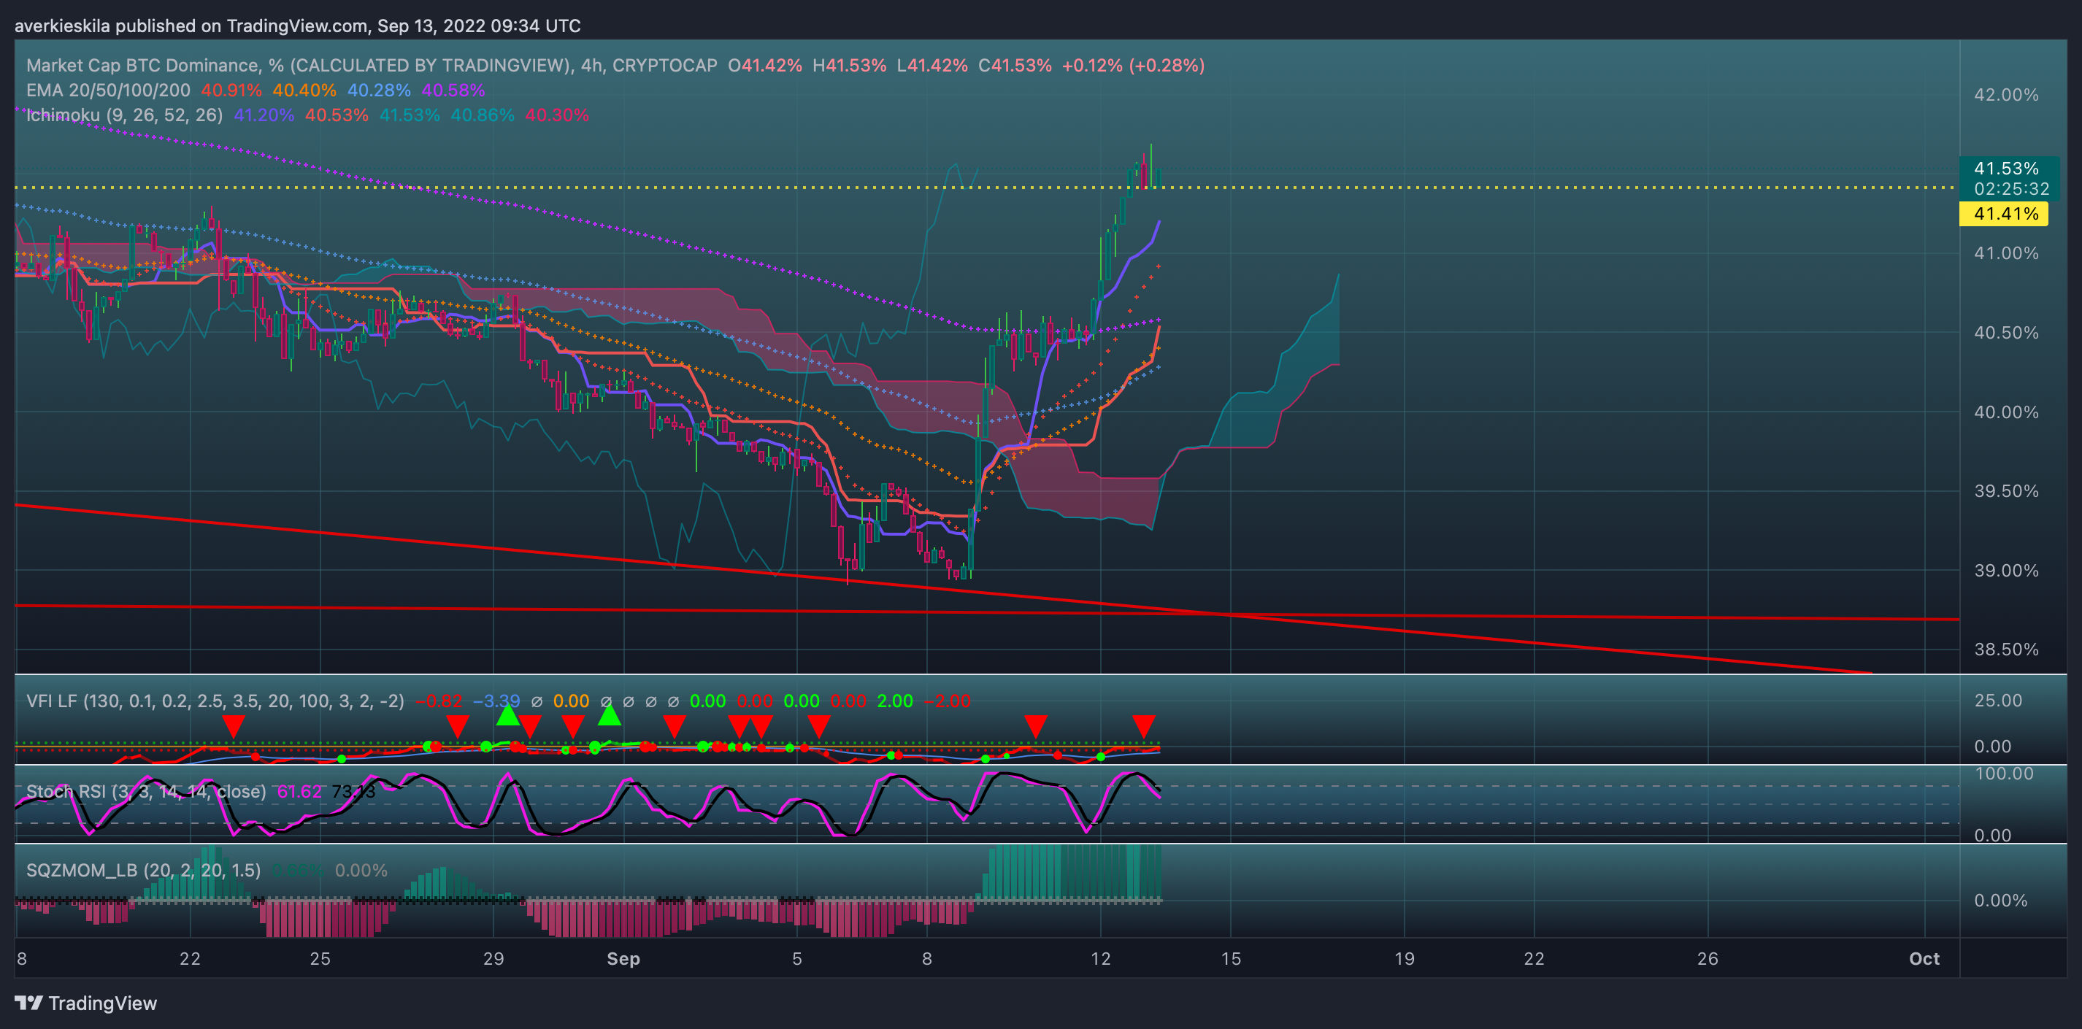The height and width of the screenshot is (1029, 2082).
Task: Click the 40.00% price axis label
Action: click(x=2006, y=412)
